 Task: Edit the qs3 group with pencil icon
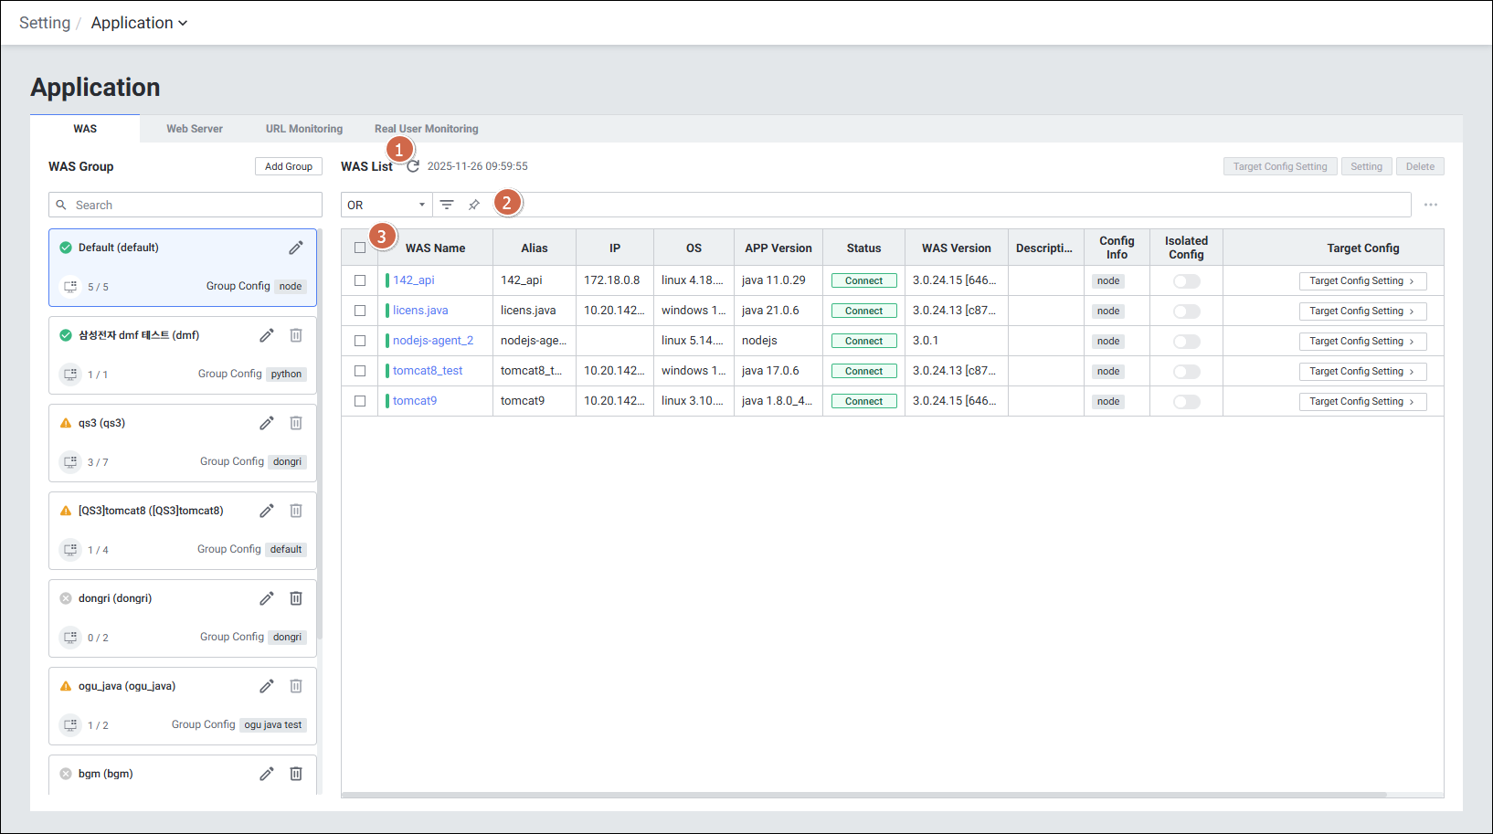pyautogui.click(x=267, y=423)
